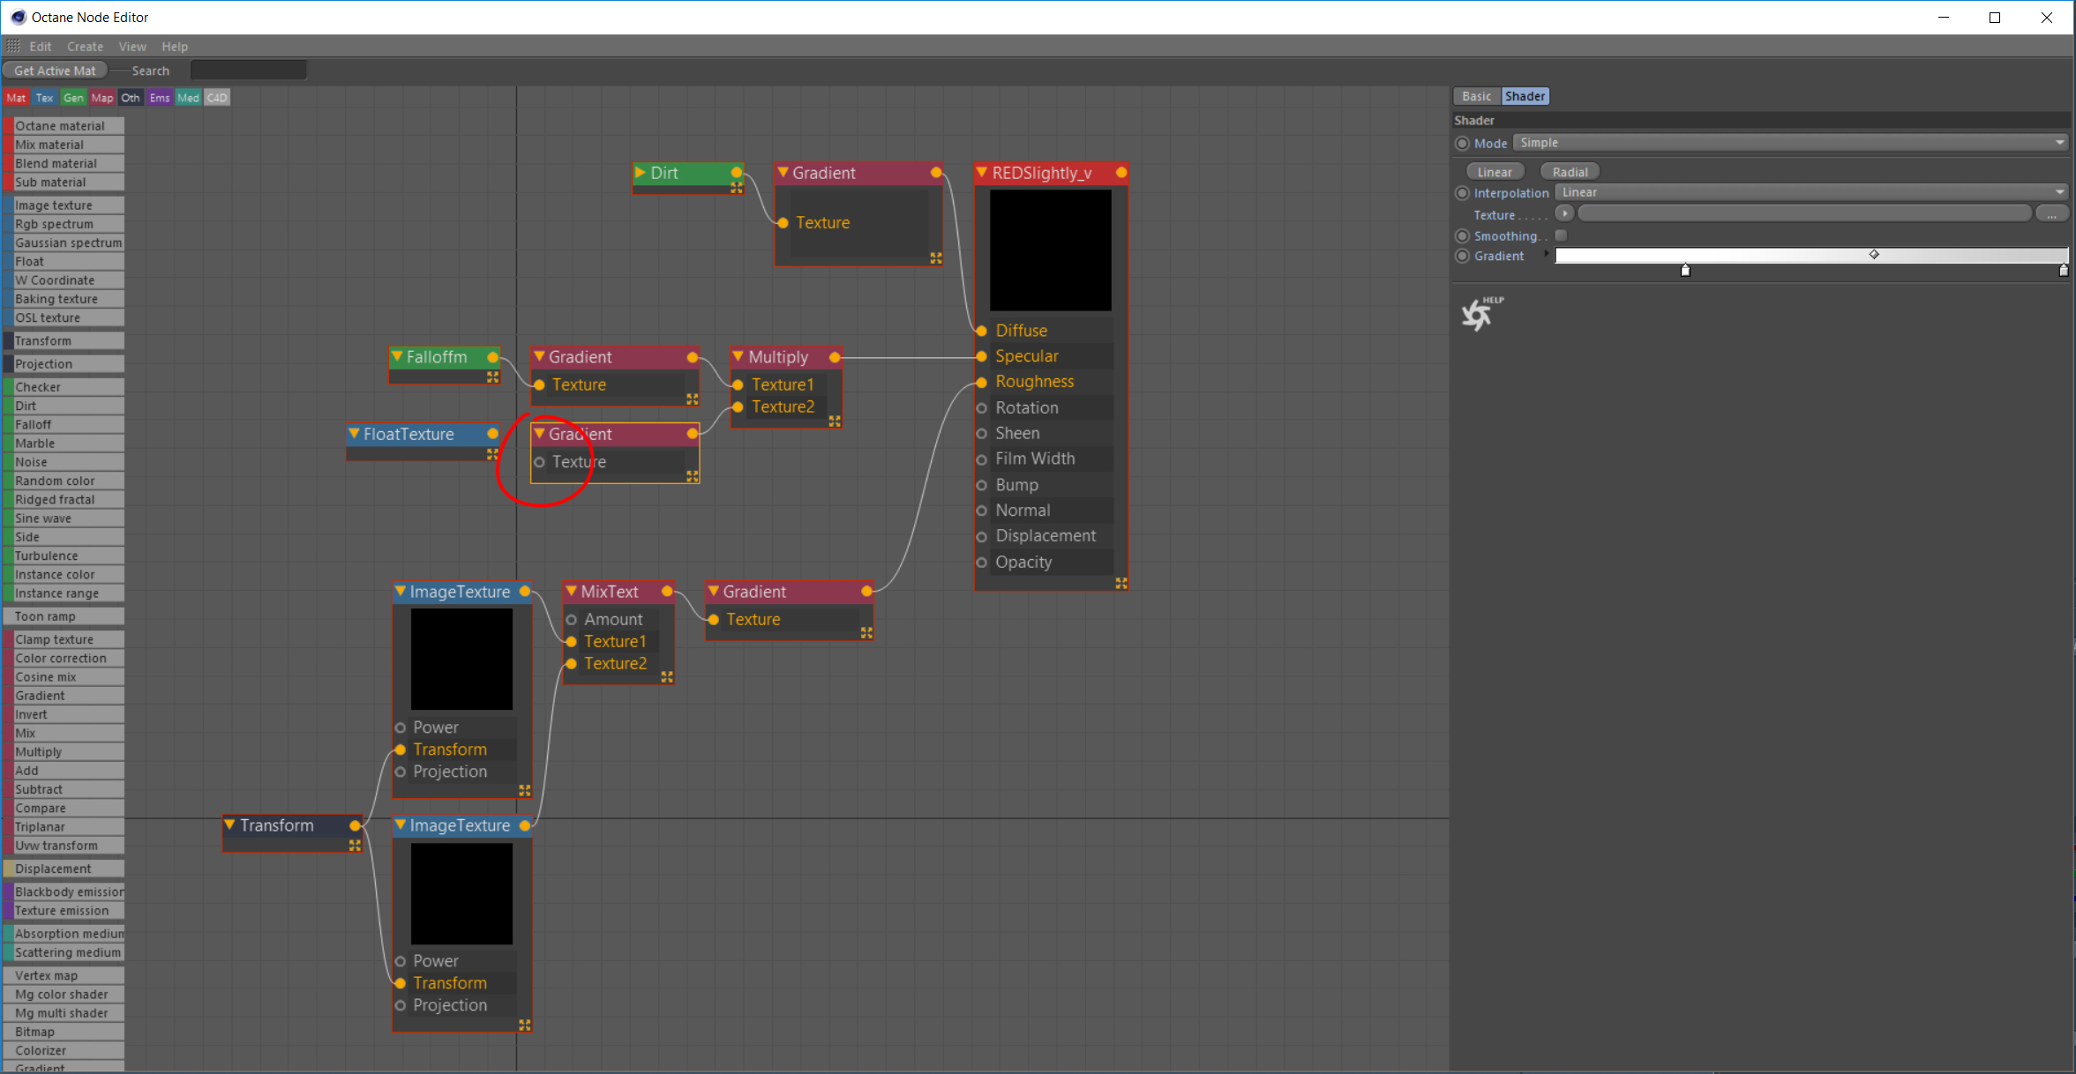Open the Mode Simple dropdown
The width and height of the screenshot is (2076, 1074).
[1791, 143]
